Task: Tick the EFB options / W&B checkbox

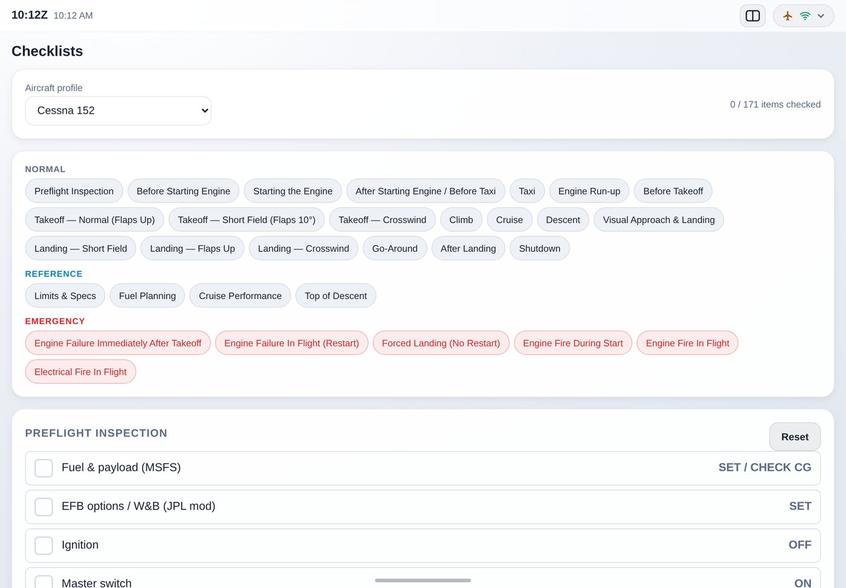Action: click(44, 507)
